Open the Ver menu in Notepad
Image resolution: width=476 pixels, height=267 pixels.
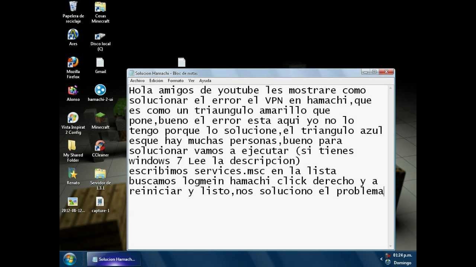tap(191, 80)
